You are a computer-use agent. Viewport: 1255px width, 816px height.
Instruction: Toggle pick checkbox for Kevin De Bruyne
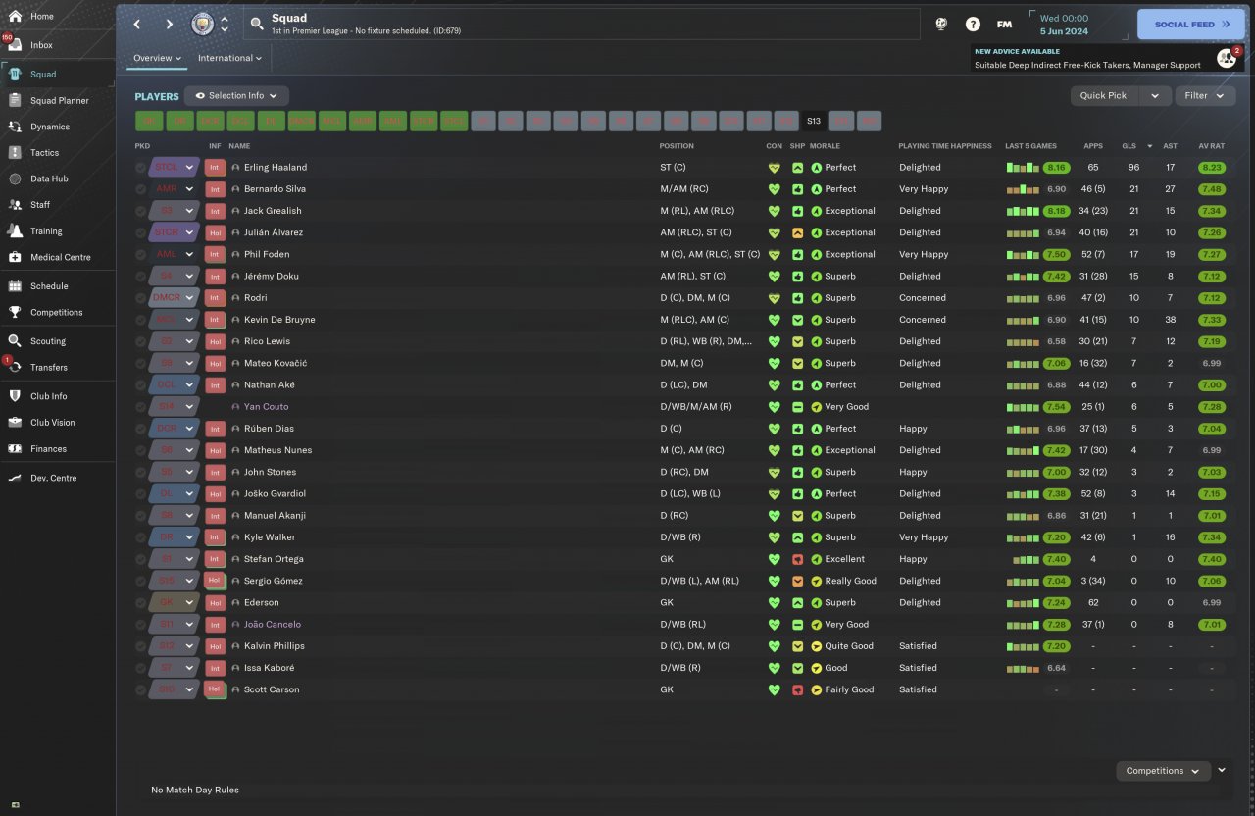141,320
